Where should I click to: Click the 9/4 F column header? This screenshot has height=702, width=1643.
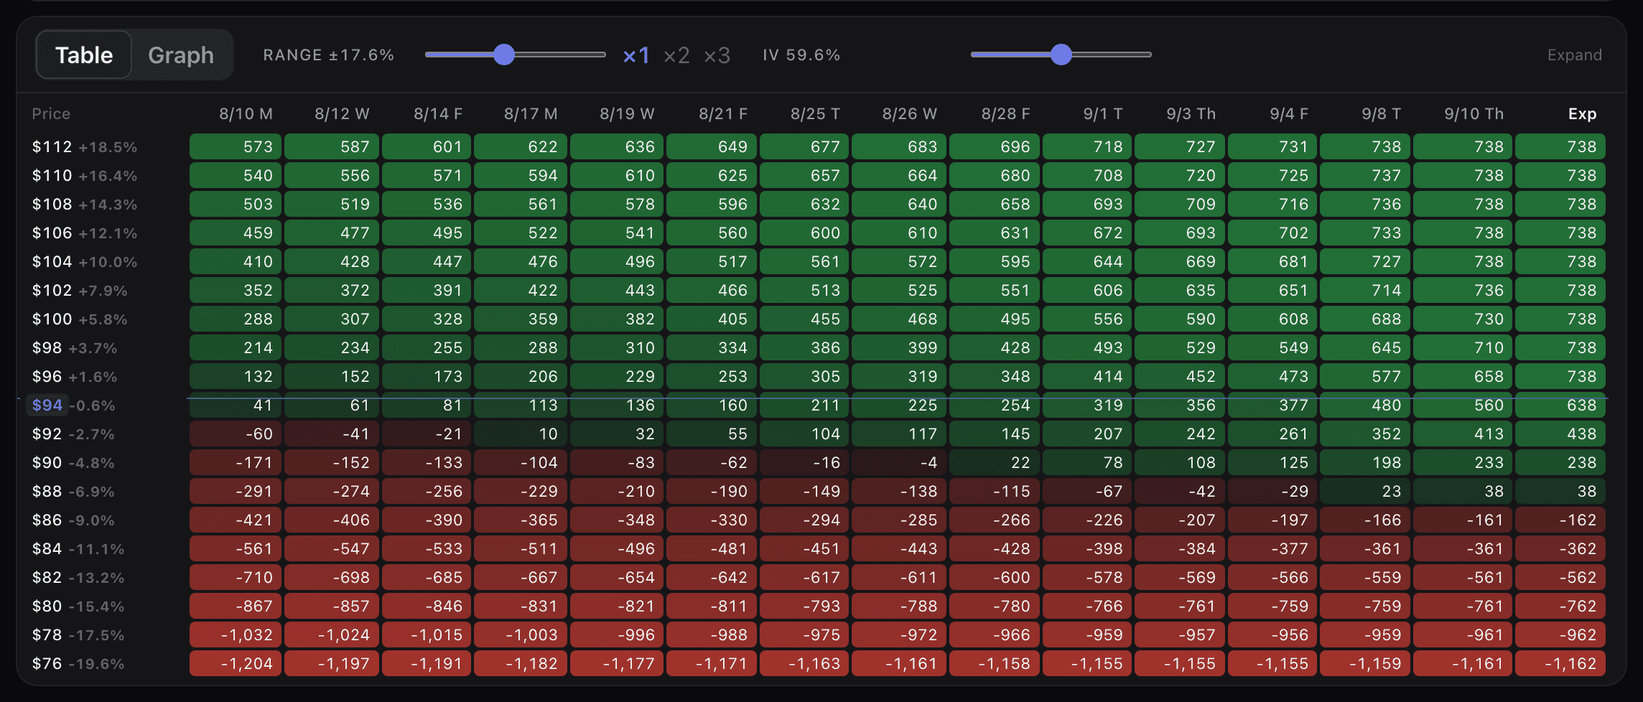coord(1288,114)
